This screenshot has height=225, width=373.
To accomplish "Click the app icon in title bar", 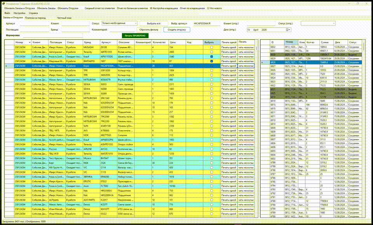I will 3,3.
